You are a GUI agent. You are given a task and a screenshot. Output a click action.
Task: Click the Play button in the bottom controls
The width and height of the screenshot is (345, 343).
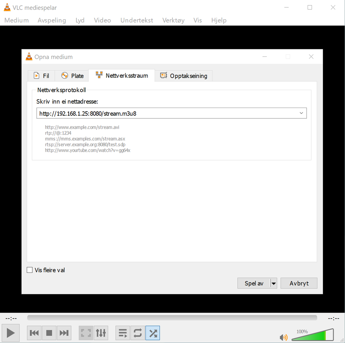click(10, 333)
